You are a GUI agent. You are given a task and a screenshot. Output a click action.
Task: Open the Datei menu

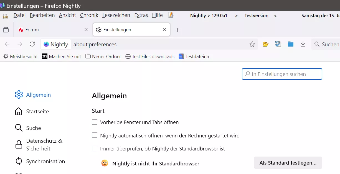[19, 15]
